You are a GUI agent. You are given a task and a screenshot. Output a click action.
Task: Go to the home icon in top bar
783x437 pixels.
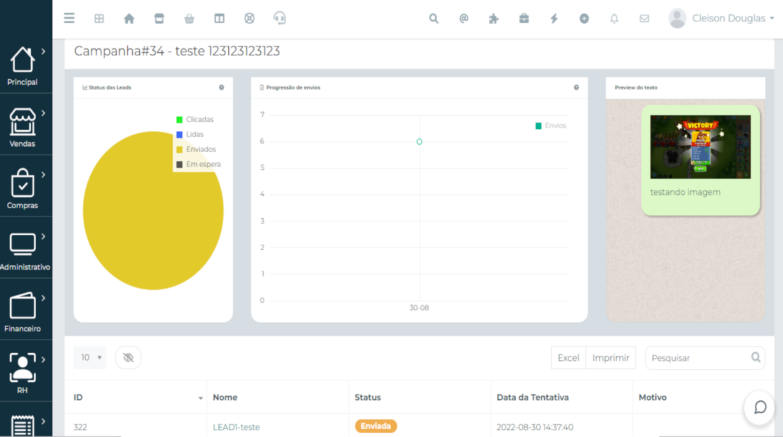coord(129,18)
